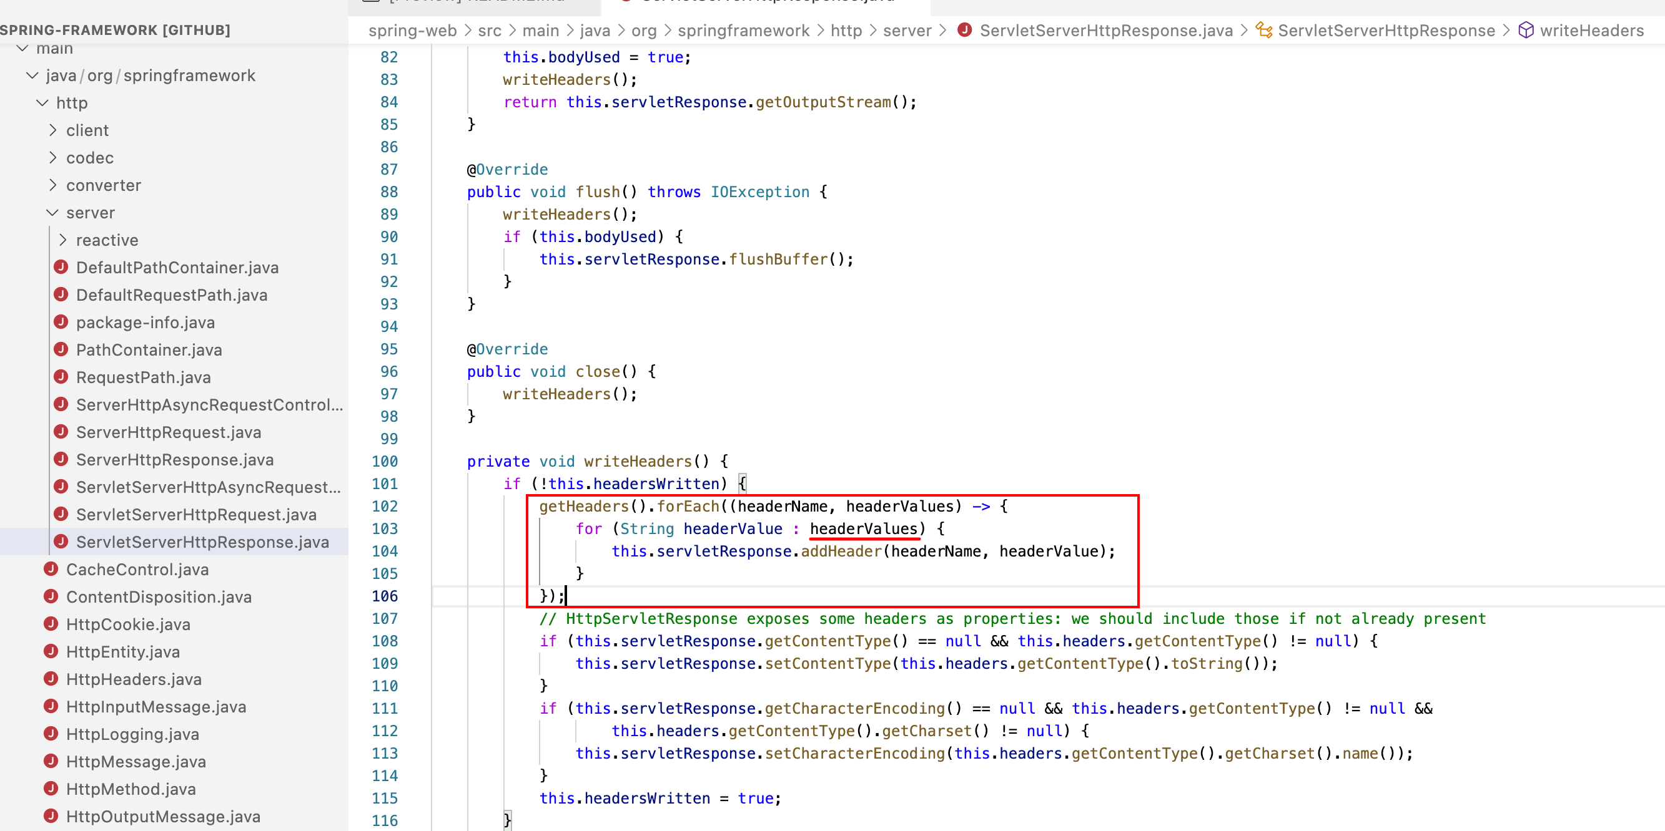Click addHeader call on line 104
This screenshot has width=1665, height=831.
[x=841, y=552]
